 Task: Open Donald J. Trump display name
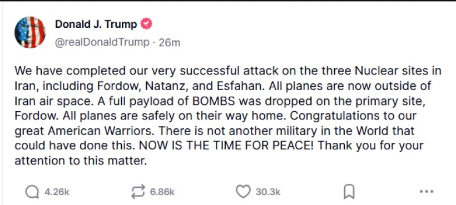point(96,24)
